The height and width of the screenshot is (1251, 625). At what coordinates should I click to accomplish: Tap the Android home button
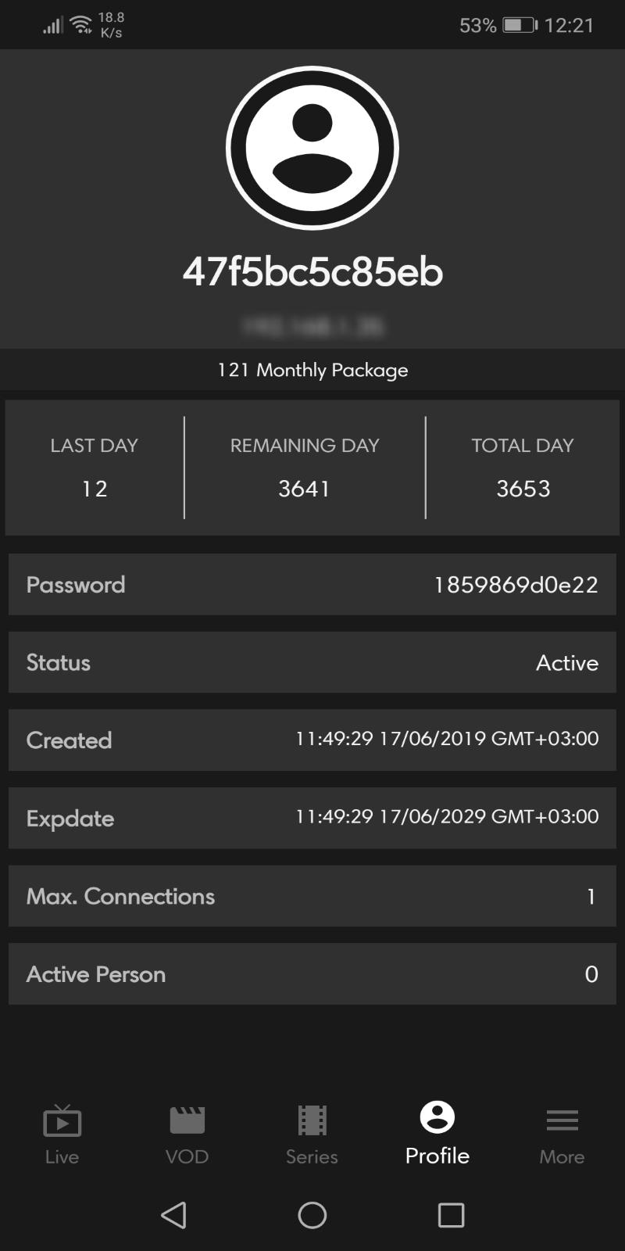point(312,1215)
